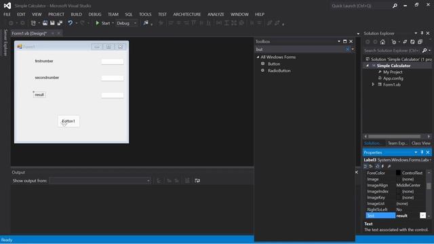Select Button control in Toolbox

pyautogui.click(x=274, y=64)
